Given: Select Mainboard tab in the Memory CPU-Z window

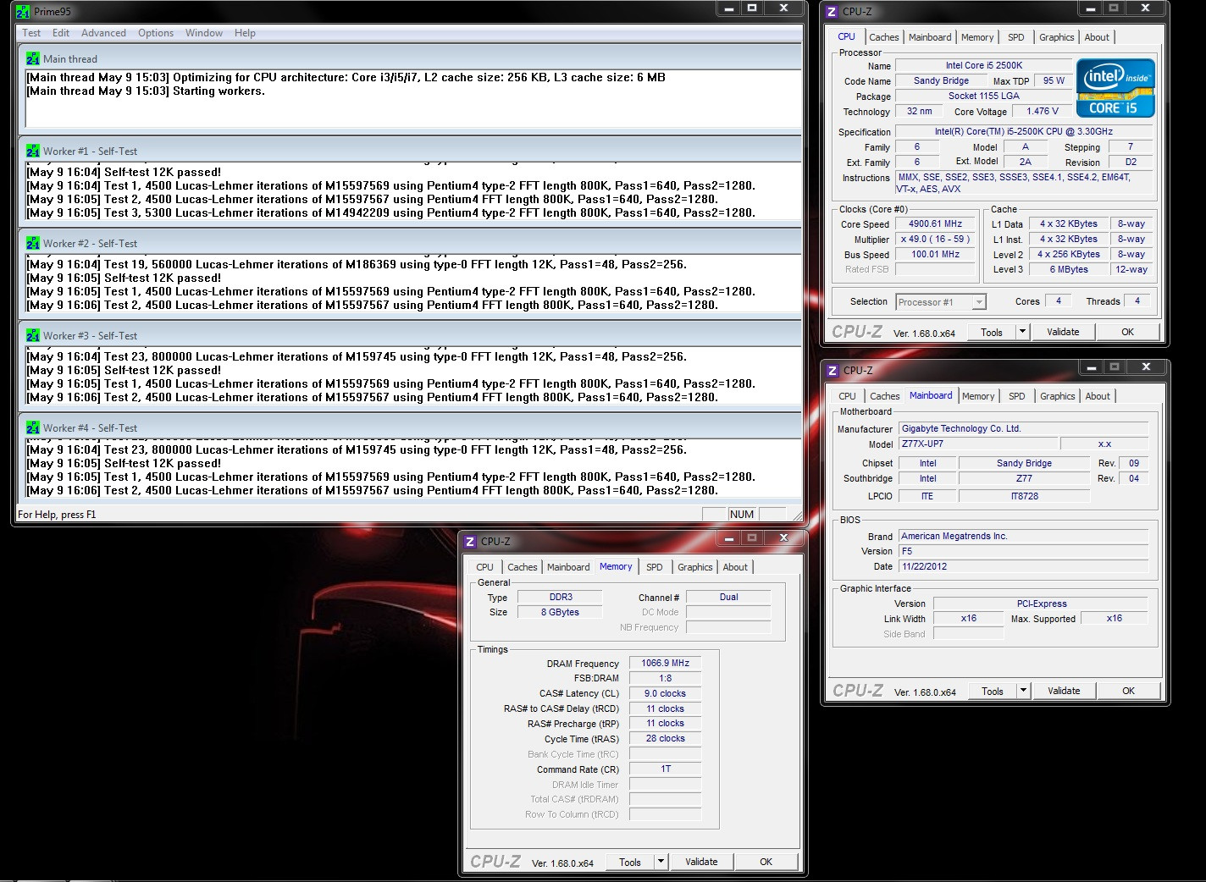Looking at the screenshot, I should 568,567.
